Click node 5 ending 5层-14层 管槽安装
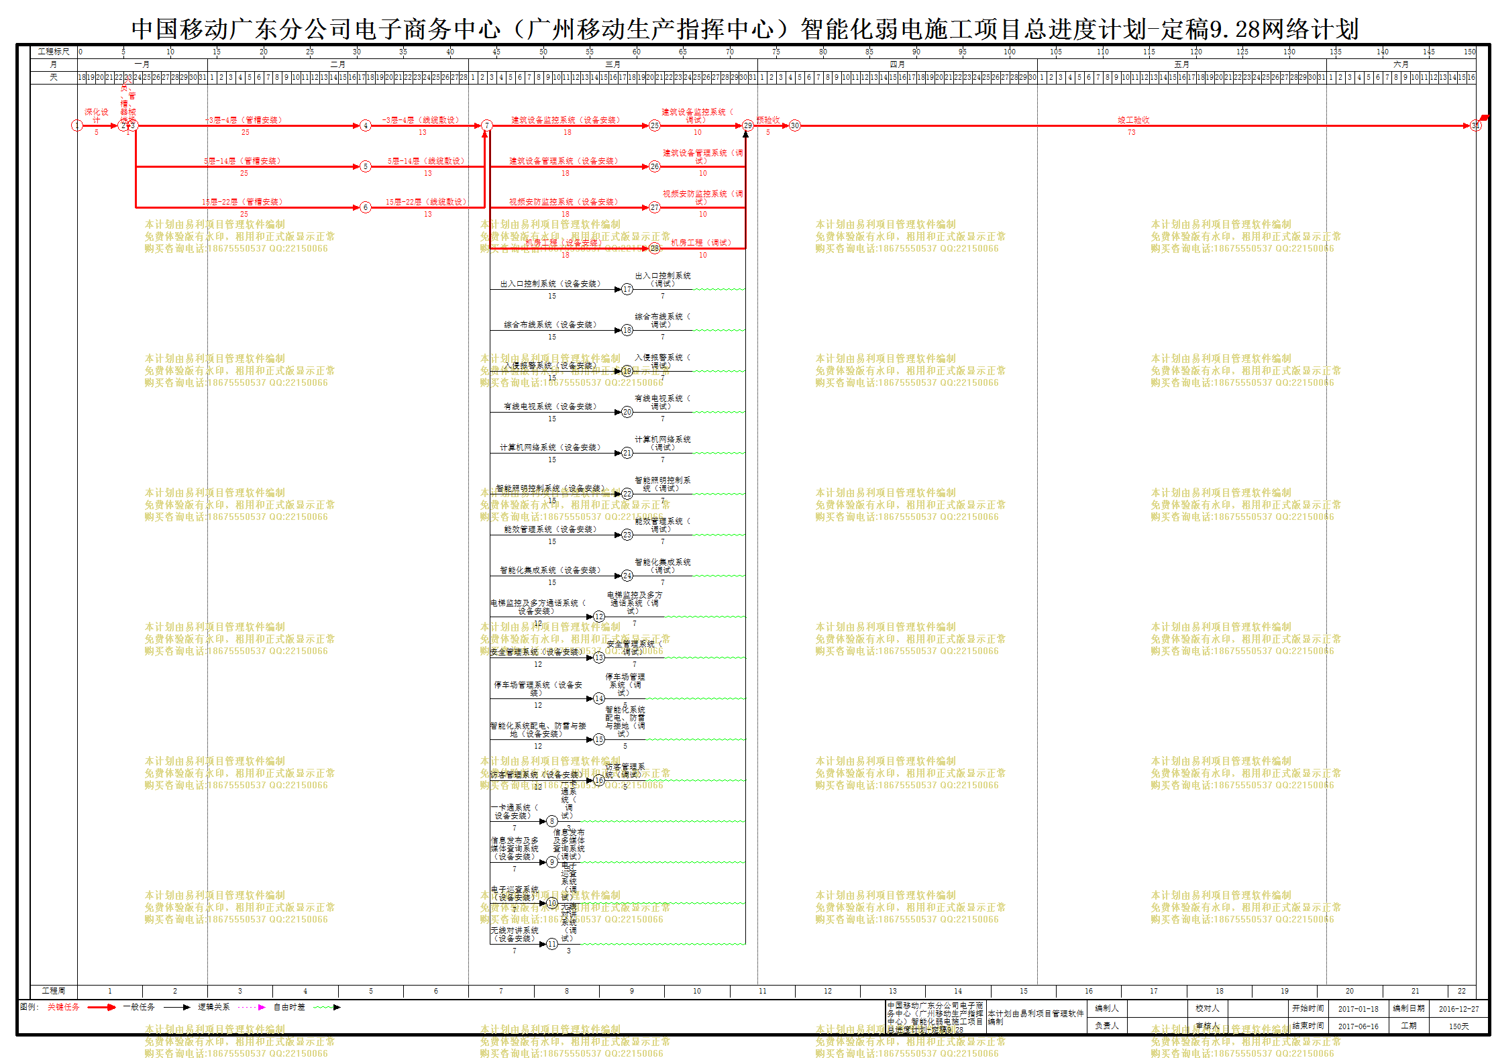The image size is (1492, 1058). [x=366, y=166]
